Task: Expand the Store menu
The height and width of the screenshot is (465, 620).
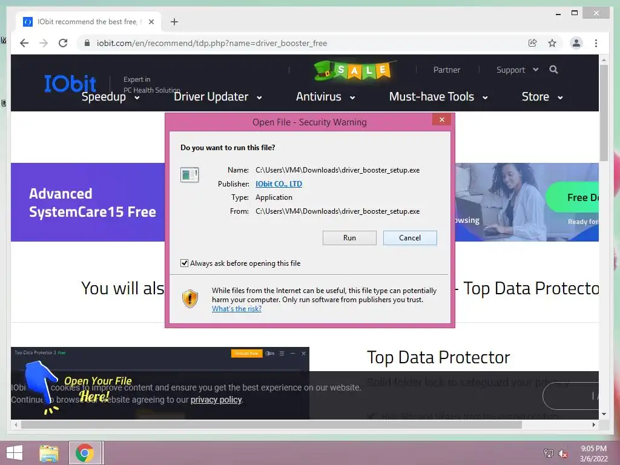Action: tap(542, 97)
